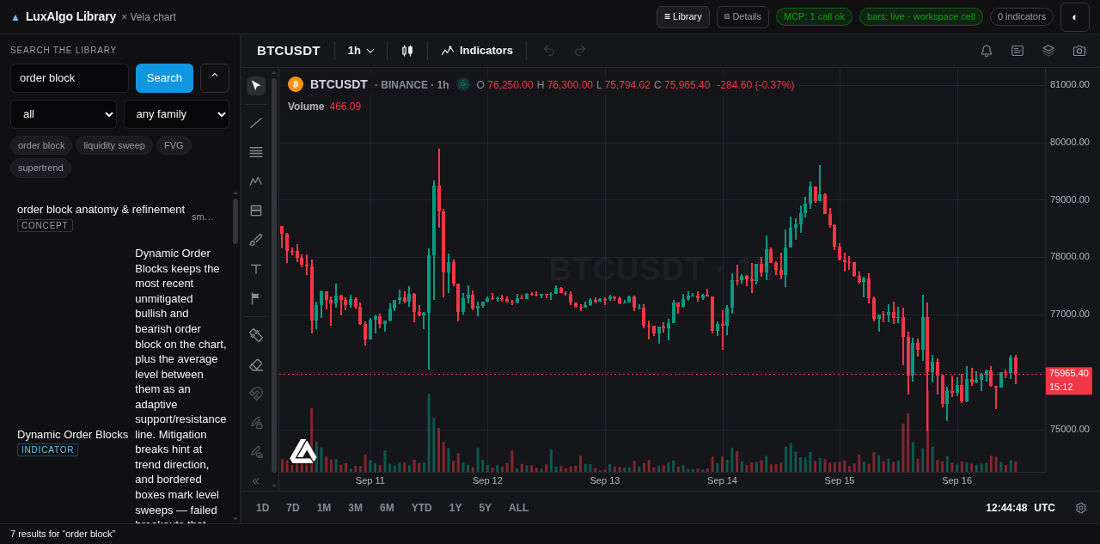Image resolution: width=1100 pixels, height=544 pixels.
Task: Click the 'order block' suggestion chip
Action: 41,145
